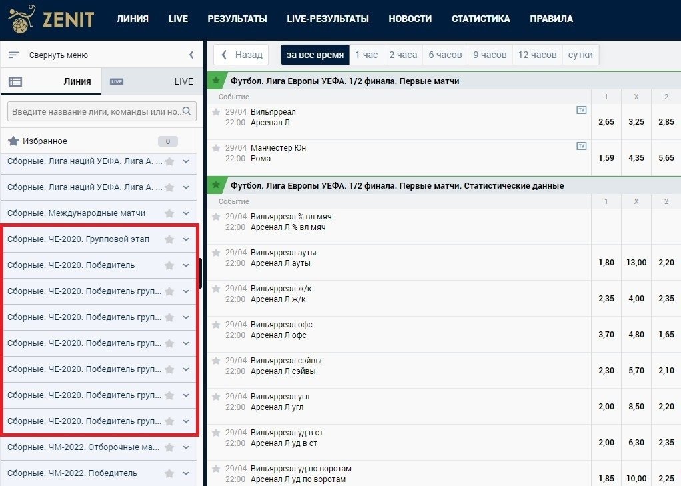Click the search magnifier icon in sidebar
Image resolution: width=681 pixels, height=486 pixels.
[188, 111]
